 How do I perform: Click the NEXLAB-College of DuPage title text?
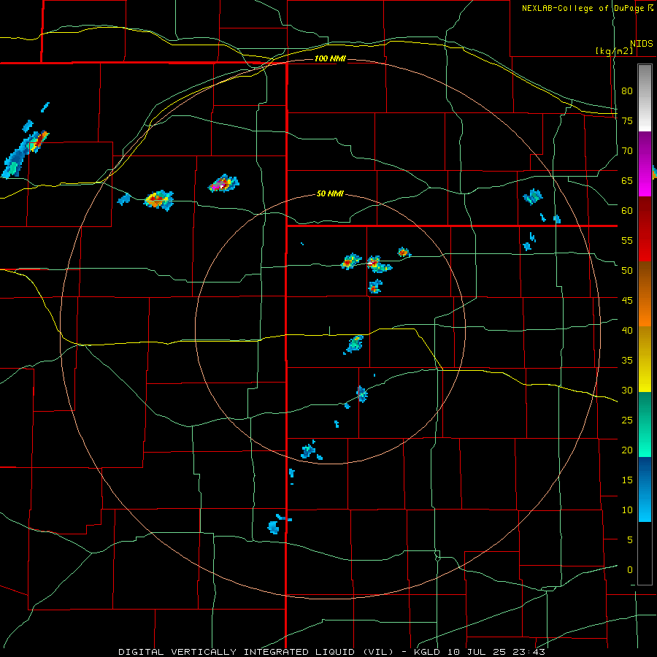[x=583, y=8]
